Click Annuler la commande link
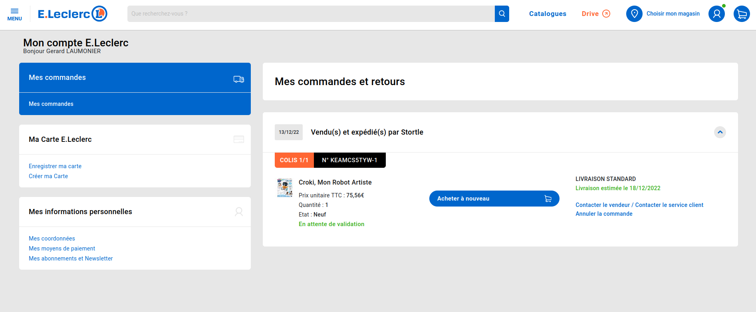756x312 pixels. [604, 214]
